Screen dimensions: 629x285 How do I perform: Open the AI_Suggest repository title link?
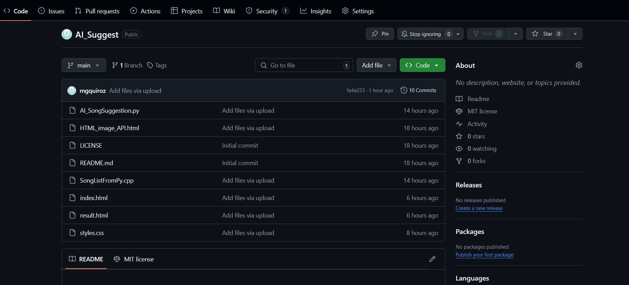97,35
